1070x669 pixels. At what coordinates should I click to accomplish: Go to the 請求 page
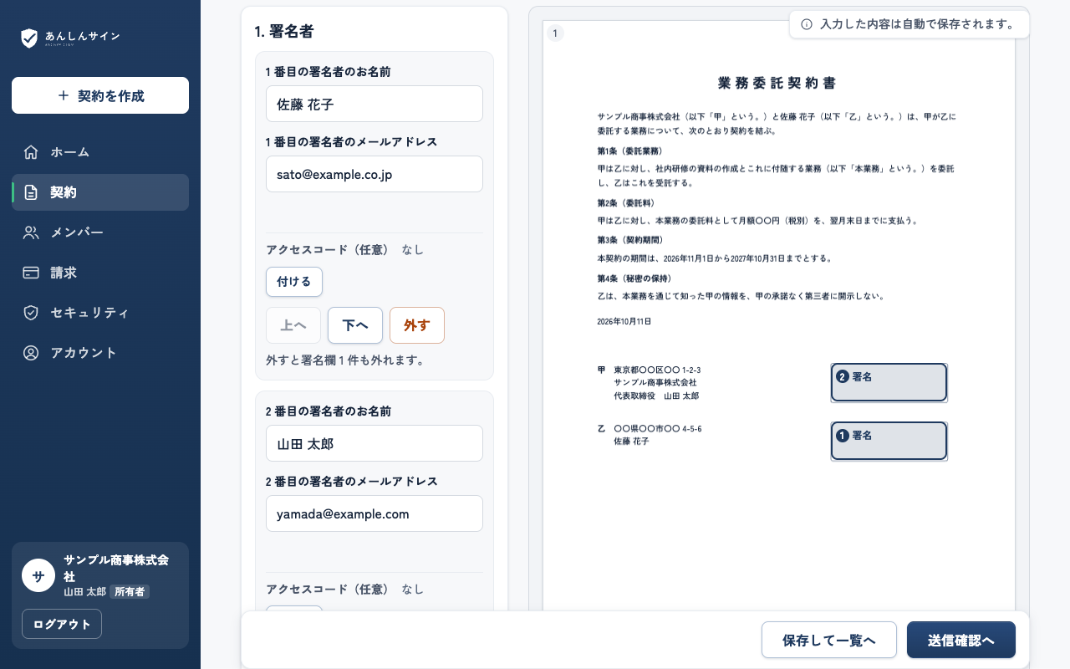(x=100, y=273)
